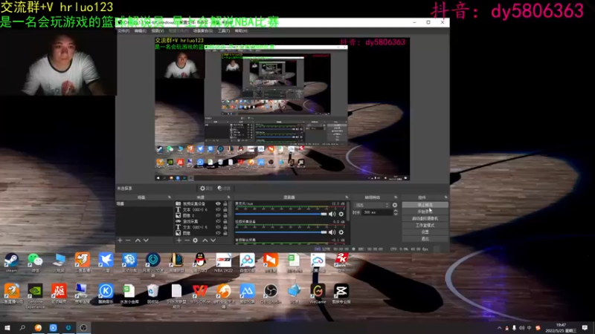The height and width of the screenshot is (334, 595).
Task: Pop out the 场景 dock panel
Action: point(170,197)
